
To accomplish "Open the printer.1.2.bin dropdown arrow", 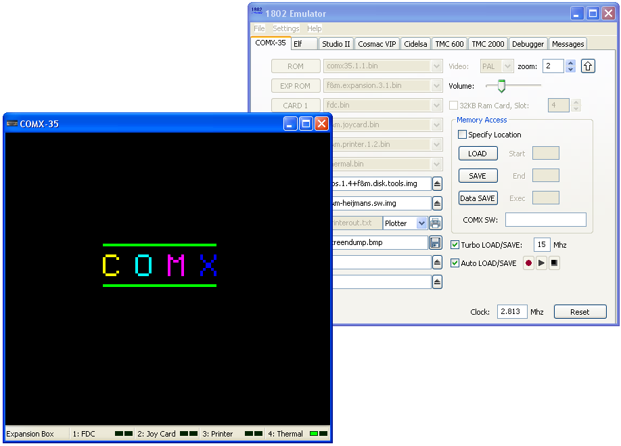I will coord(436,145).
